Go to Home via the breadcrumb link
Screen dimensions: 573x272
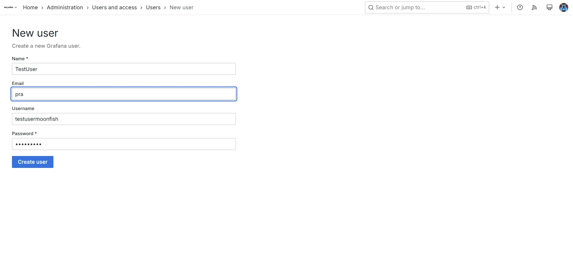[30, 7]
